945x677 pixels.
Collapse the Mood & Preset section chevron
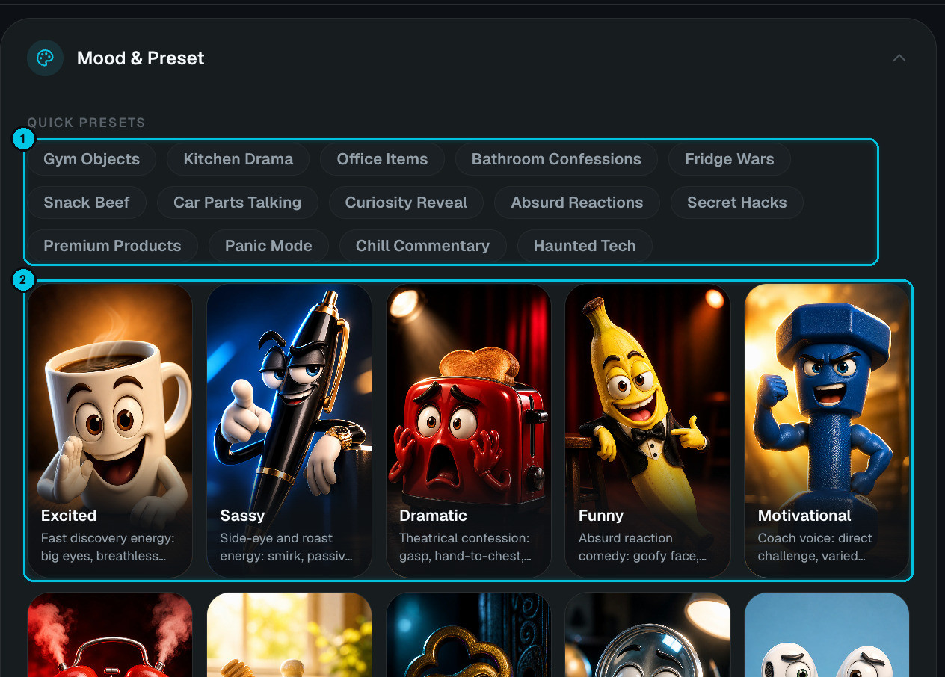[x=899, y=58]
